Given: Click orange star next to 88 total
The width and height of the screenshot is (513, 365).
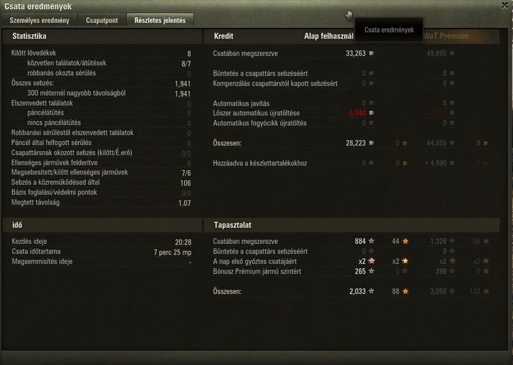Looking at the screenshot, I should [x=405, y=291].
